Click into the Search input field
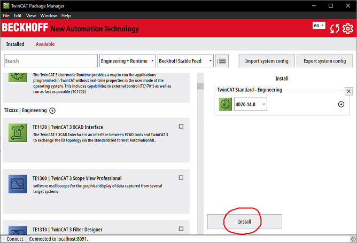357x243 pixels. (50, 61)
